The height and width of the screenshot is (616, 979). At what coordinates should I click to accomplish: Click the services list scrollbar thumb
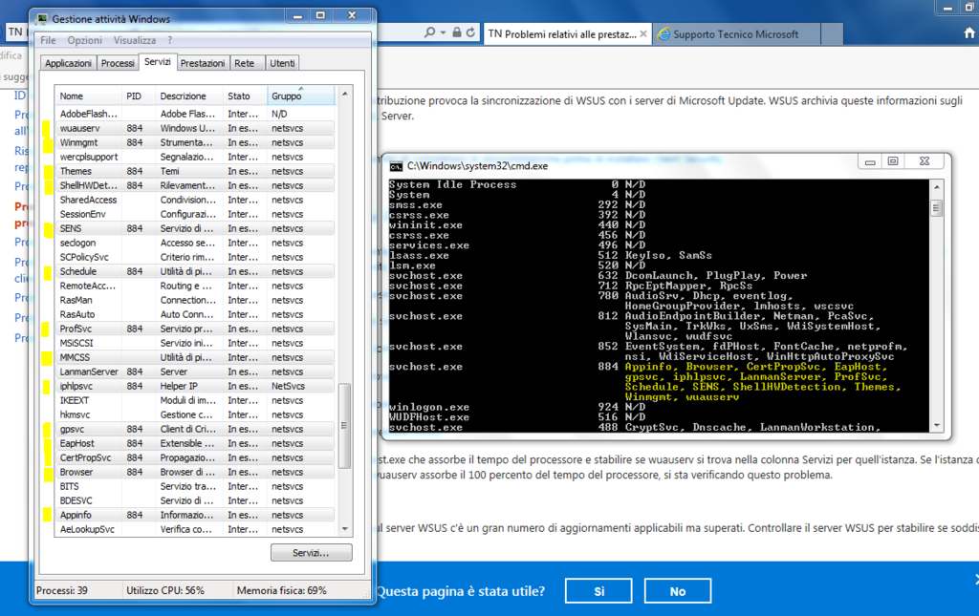344,426
